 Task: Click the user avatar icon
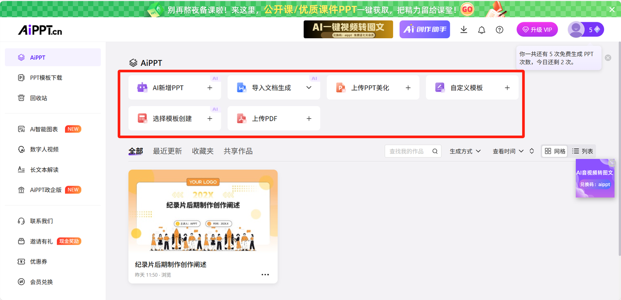pos(576,30)
